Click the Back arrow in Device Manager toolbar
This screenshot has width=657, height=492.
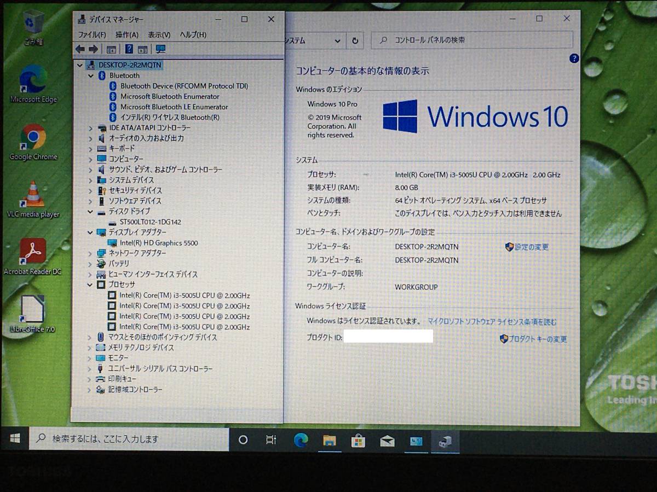80,49
